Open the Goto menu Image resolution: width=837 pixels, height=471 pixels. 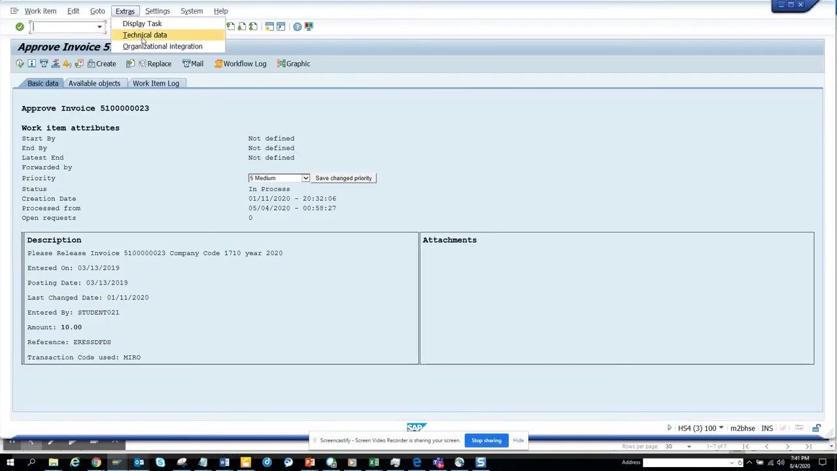point(97,11)
